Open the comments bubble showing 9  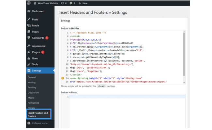coord(72,3)
